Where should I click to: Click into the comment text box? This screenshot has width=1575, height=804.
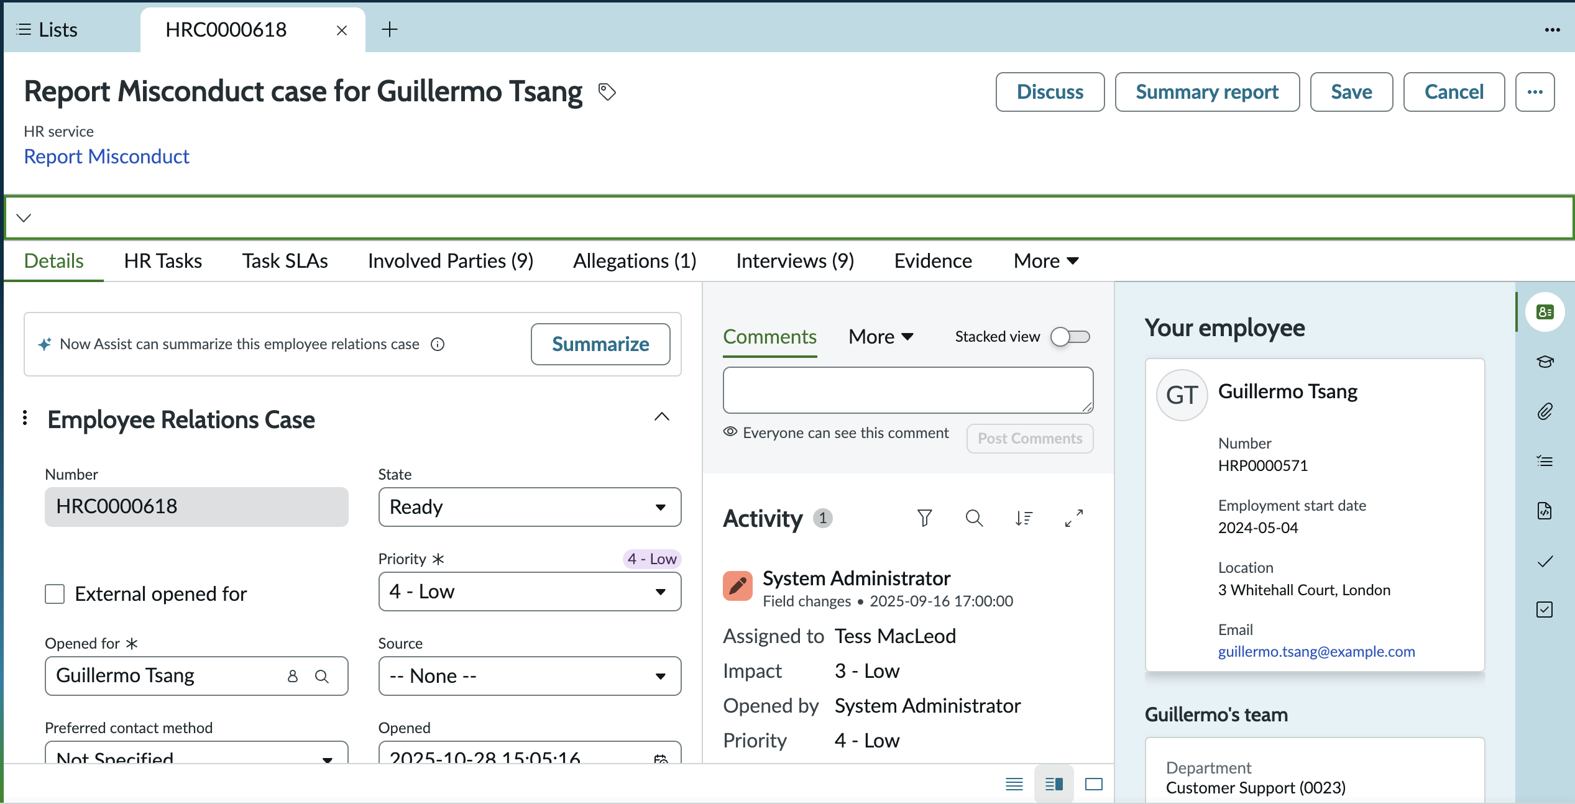pos(908,390)
